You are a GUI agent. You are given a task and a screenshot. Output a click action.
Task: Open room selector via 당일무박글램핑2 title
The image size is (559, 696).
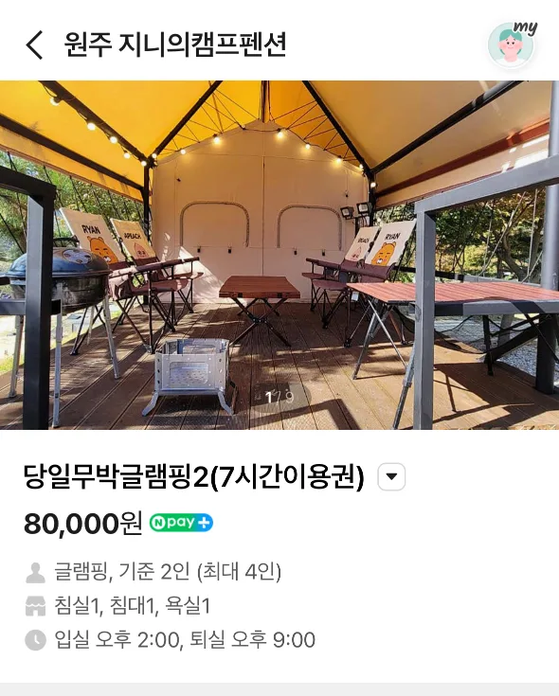pyautogui.click(x=193, y=476)
